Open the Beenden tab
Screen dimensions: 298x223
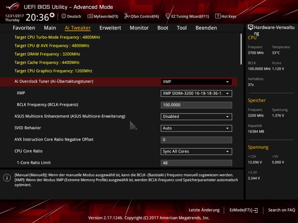(206, 28)
